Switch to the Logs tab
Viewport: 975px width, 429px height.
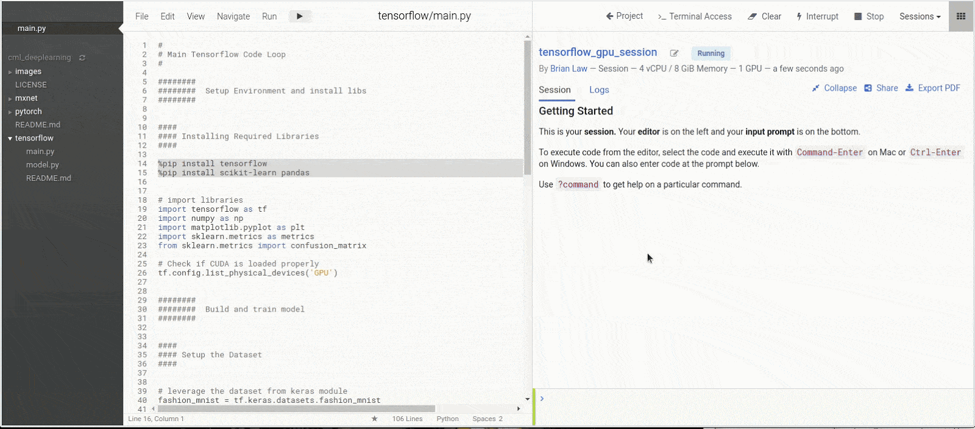[599, 90]
